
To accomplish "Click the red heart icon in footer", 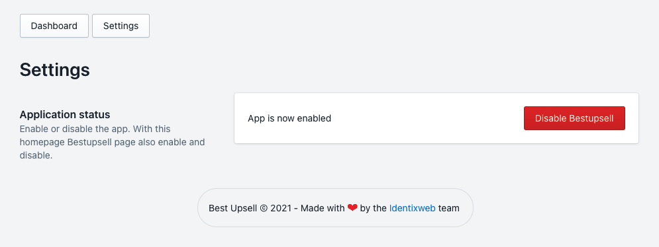I will coord(352,207).
